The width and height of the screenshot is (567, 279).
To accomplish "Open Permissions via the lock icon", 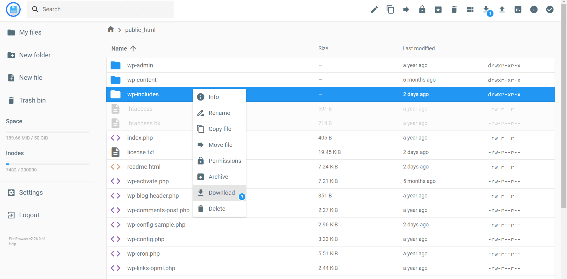I will [422, 9].
